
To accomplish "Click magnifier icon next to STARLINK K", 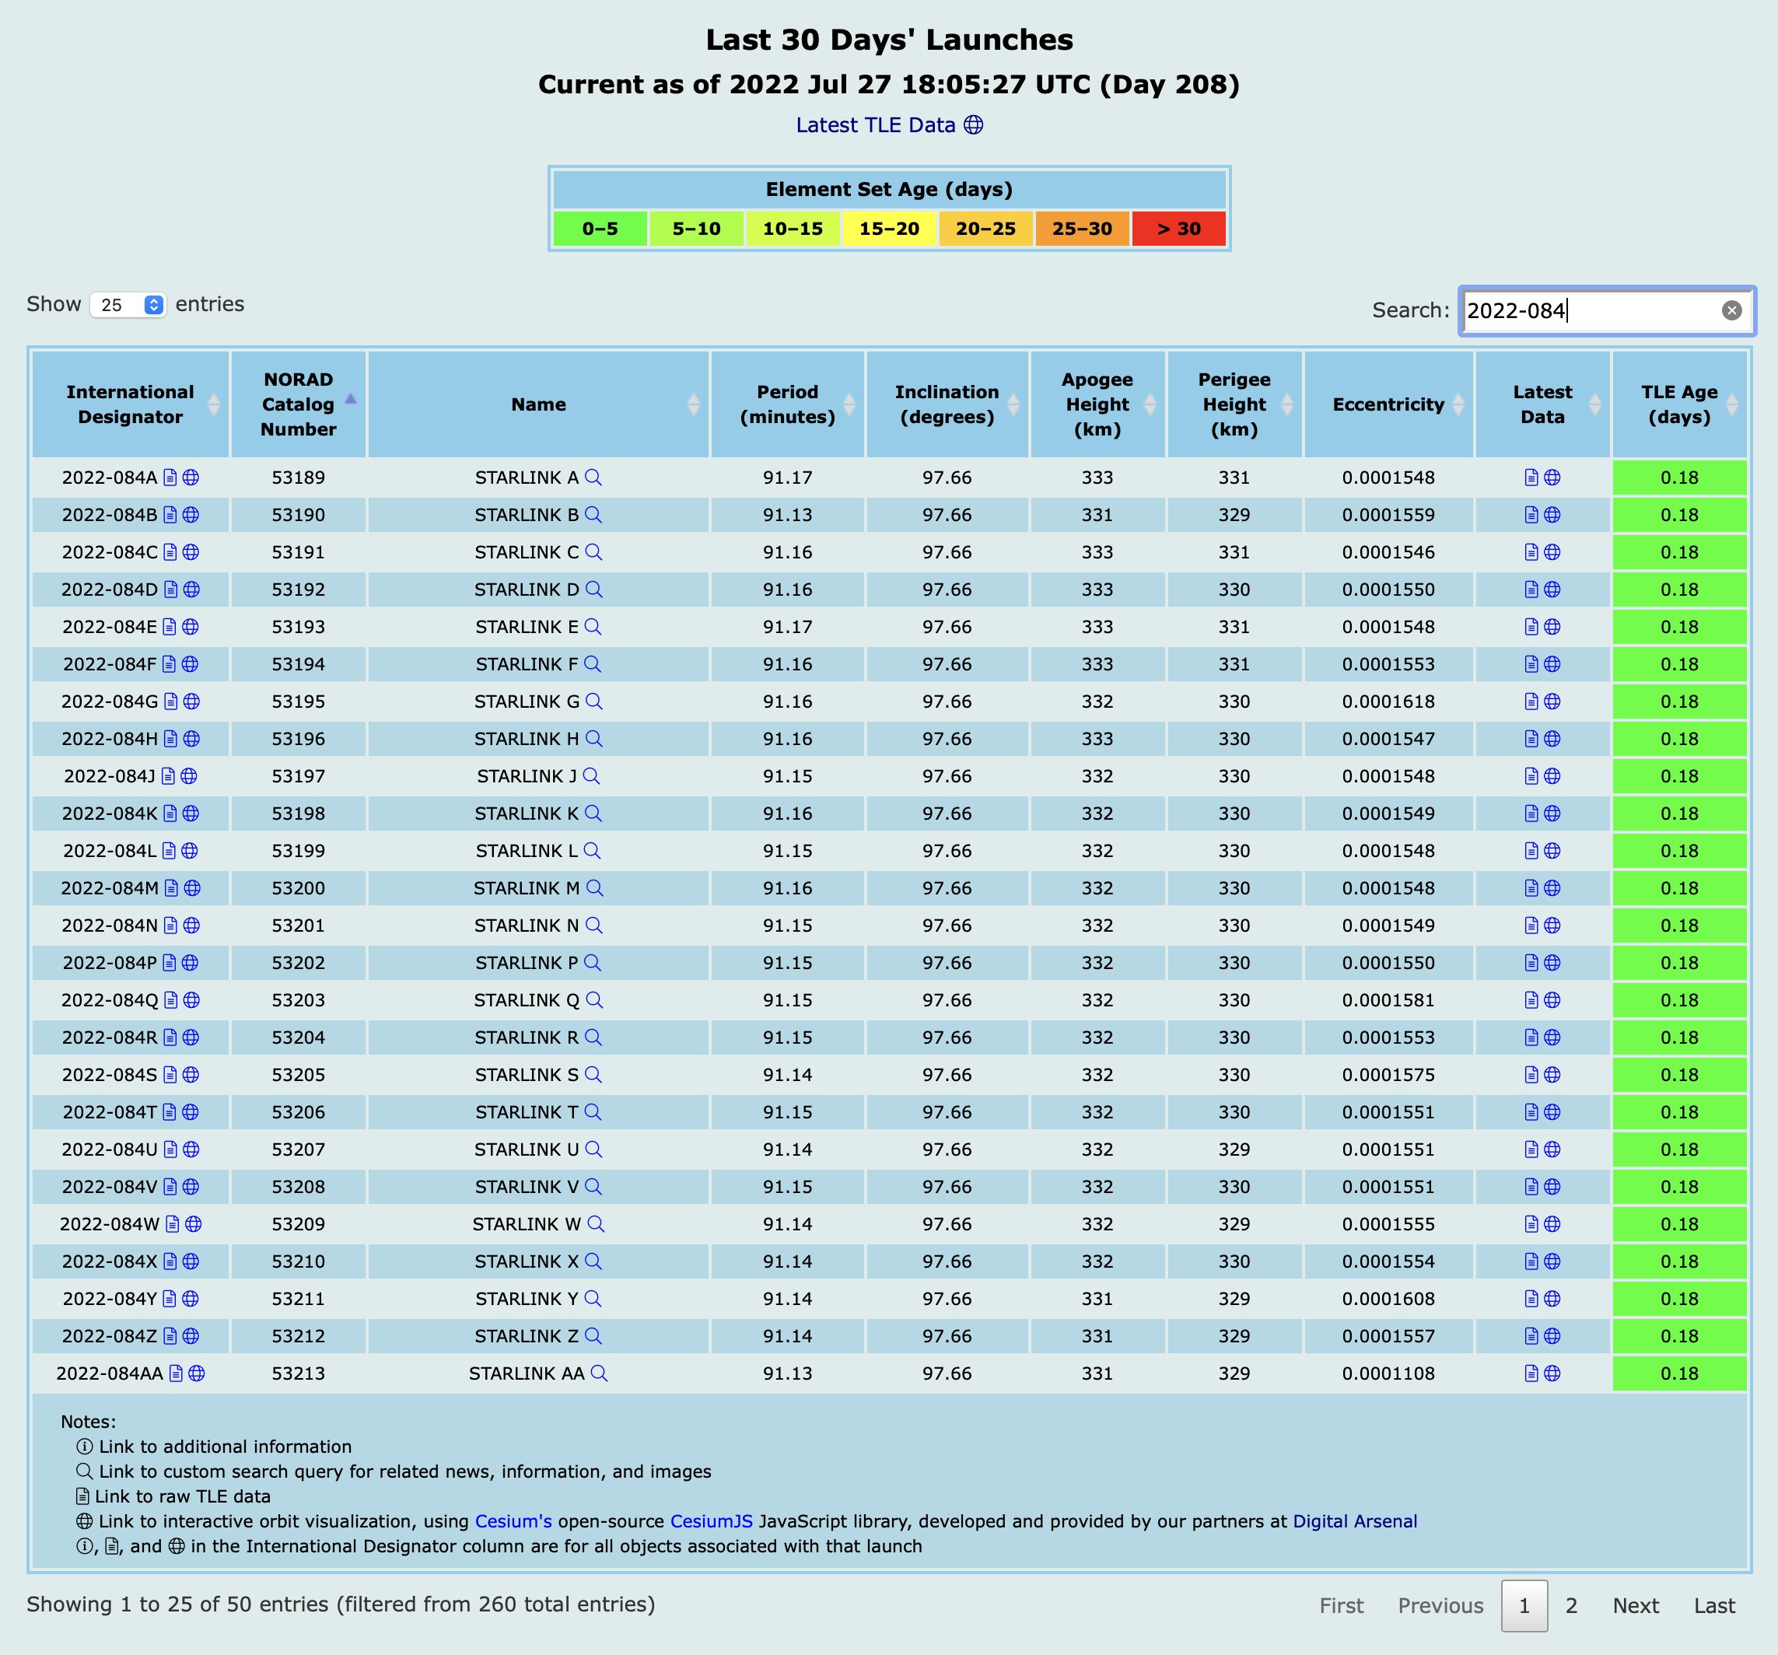I will tap(593, 814).
